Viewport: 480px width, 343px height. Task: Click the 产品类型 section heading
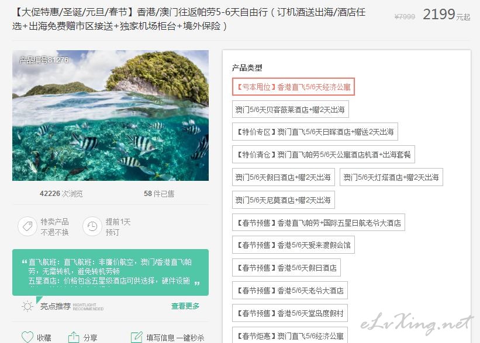point(247,68)
